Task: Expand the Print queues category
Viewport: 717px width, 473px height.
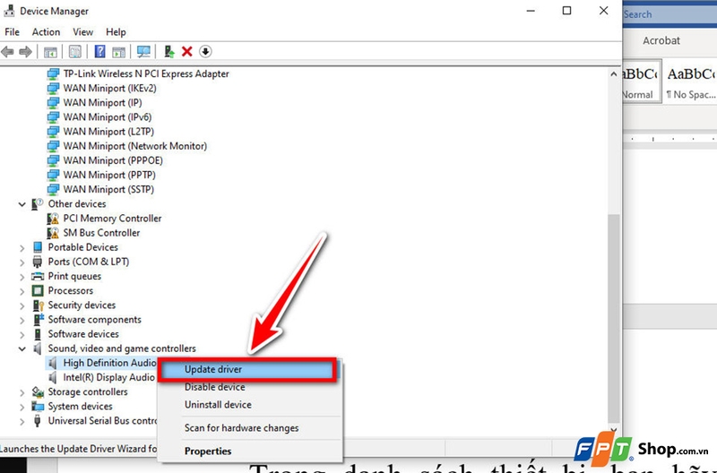Action: (x=22, y=277)
